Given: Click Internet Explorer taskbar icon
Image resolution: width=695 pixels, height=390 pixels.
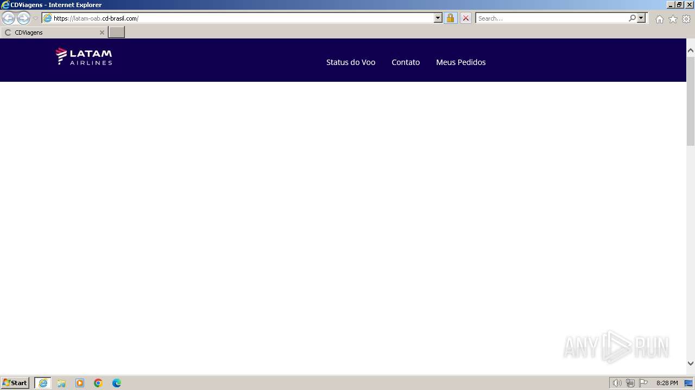Looking at the screenshot, I should [x=43, y=383].
